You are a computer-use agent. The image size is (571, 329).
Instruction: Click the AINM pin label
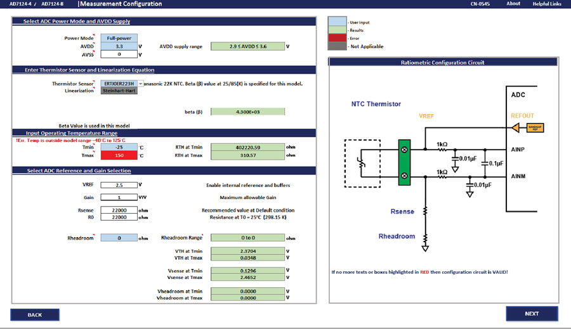click(518, 176)
